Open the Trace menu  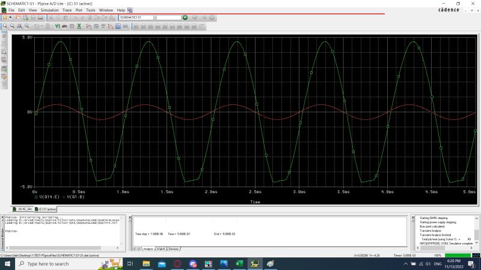[x=67, y=10]
